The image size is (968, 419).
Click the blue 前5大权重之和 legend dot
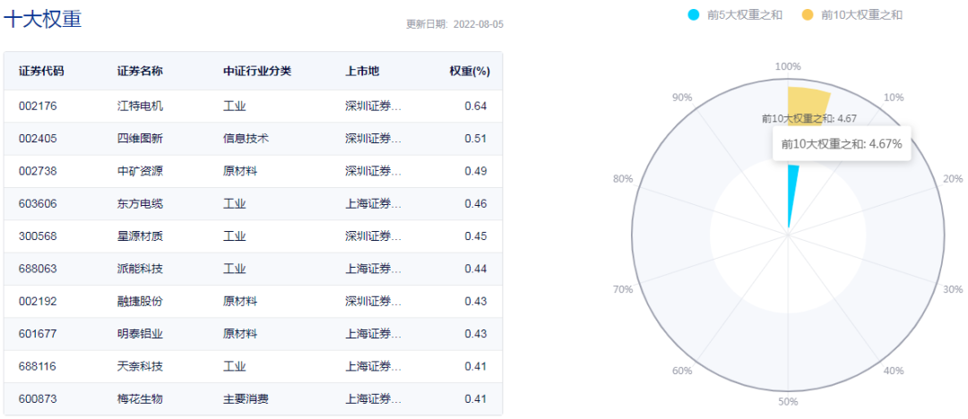coord(694,15)
